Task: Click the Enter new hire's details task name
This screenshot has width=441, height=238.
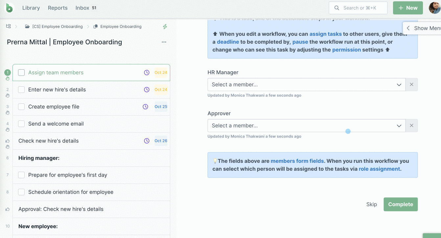Action: (57, 90)
